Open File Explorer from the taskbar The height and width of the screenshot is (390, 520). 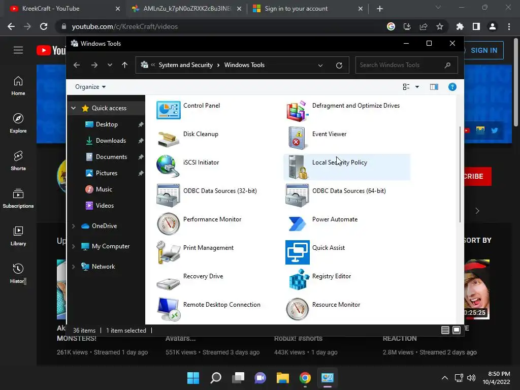[283, 378]
